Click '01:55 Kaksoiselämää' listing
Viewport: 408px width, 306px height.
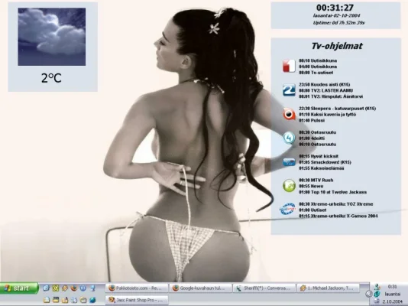322,168
